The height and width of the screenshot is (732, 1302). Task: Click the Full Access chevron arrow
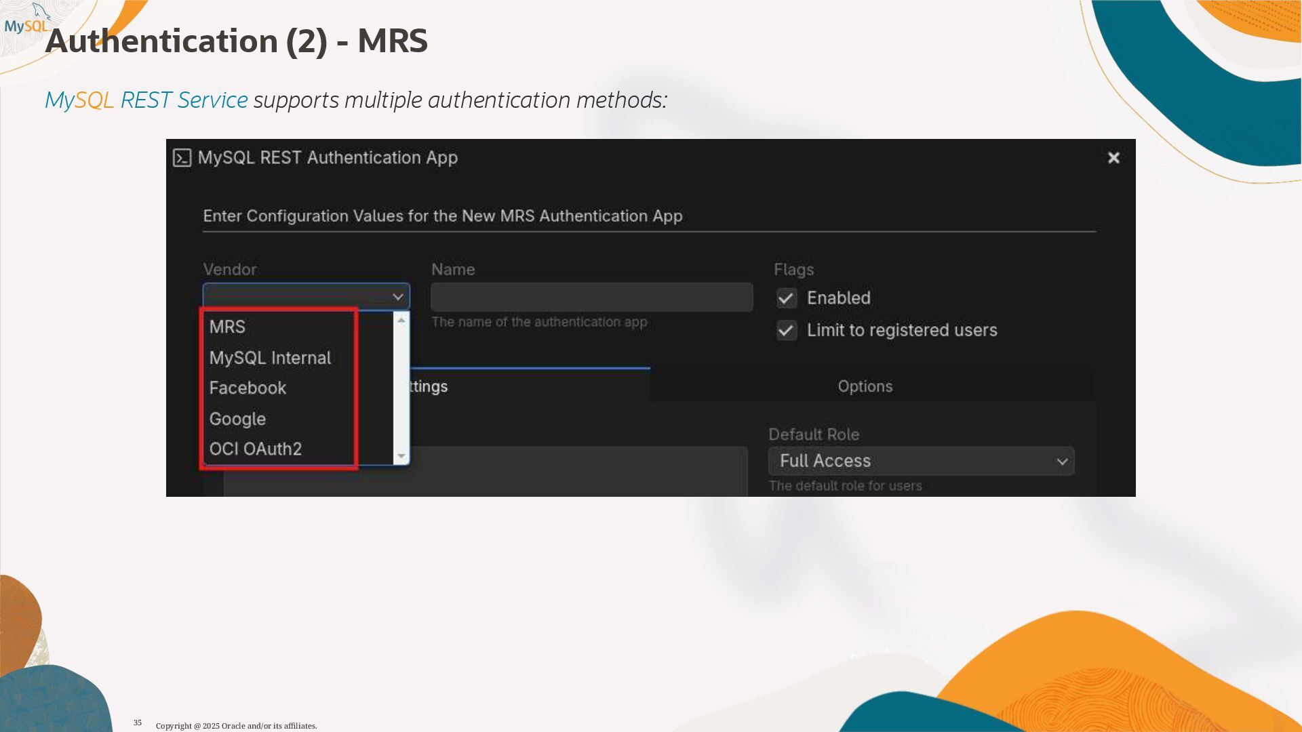[1062, 462]
